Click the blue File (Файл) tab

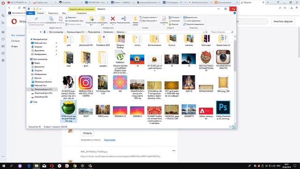click(30, 13)
